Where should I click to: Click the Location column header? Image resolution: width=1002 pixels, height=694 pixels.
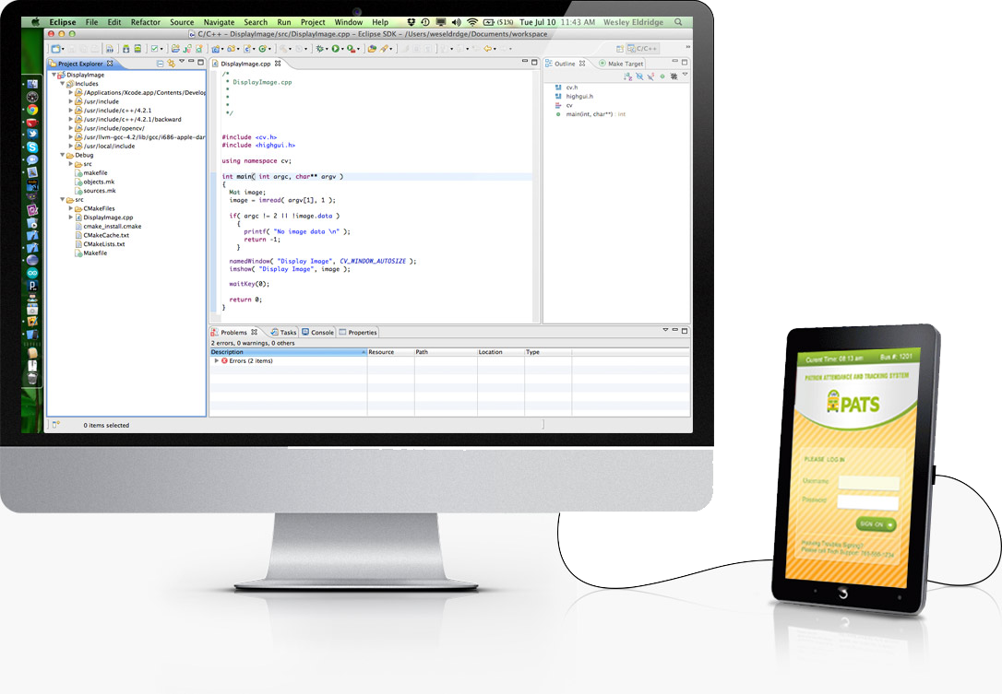[500, 352]
